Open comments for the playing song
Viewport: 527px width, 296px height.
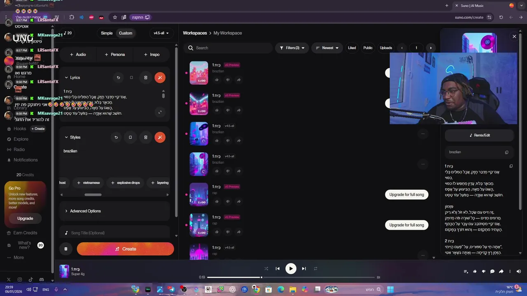point(492,271)
